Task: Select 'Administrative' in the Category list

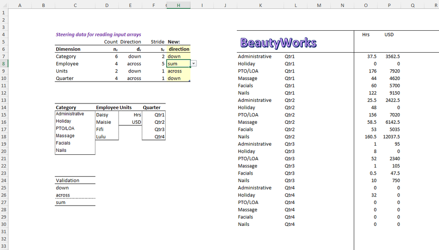Action: (70, 114)
